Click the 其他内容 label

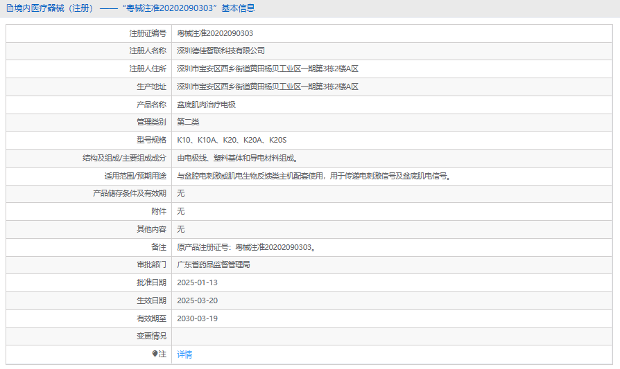pos(151,229)
